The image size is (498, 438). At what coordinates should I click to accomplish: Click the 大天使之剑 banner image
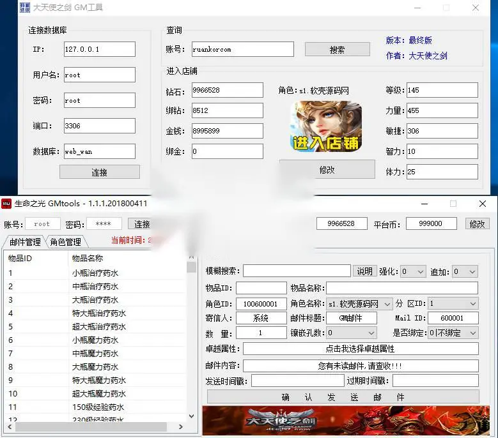pos(346,420)
